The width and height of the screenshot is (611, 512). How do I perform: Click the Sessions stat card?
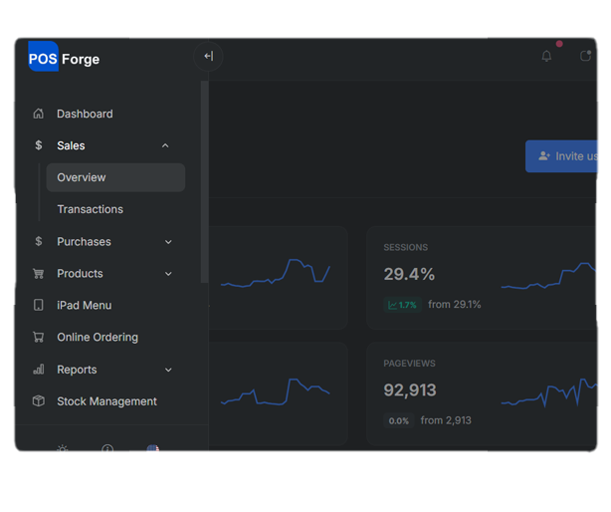coord(482,278)
